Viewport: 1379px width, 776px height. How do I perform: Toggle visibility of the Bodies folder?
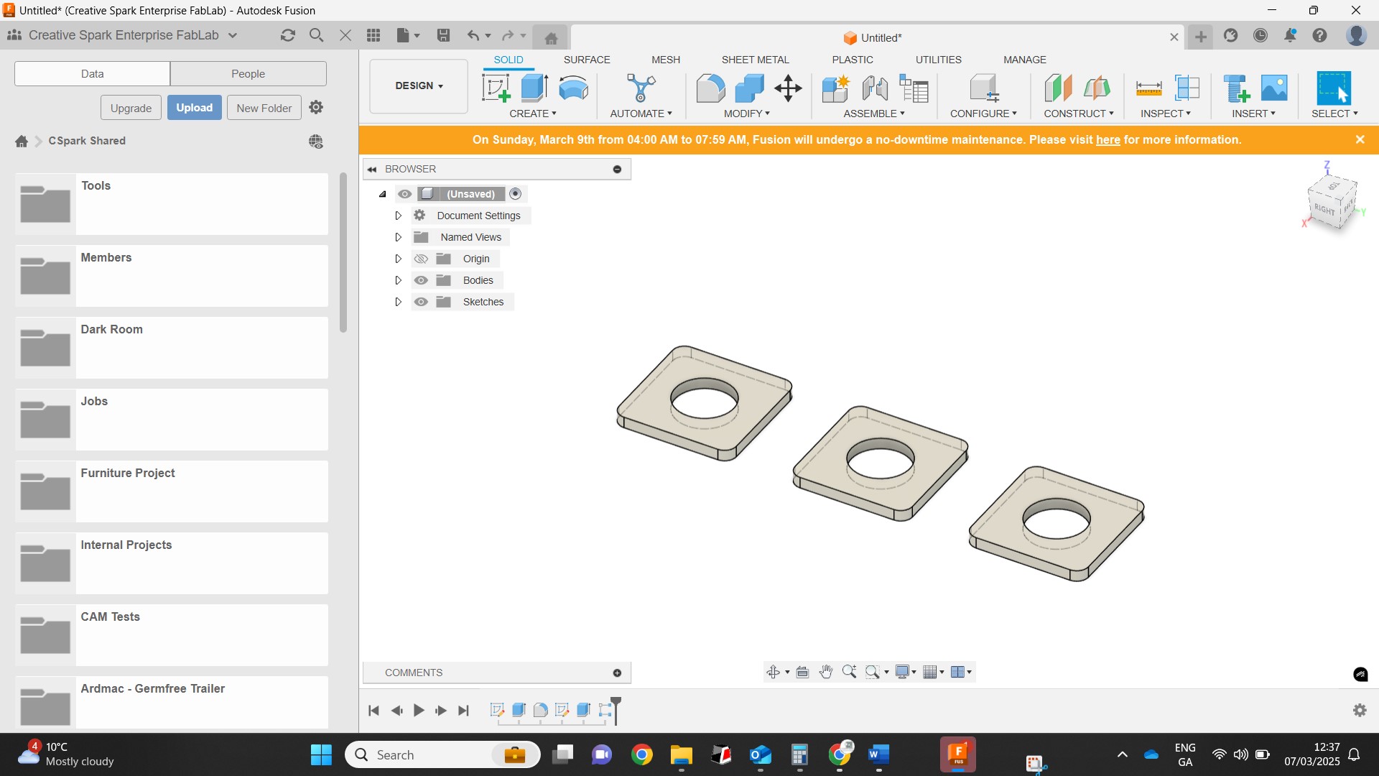point(421,280)
